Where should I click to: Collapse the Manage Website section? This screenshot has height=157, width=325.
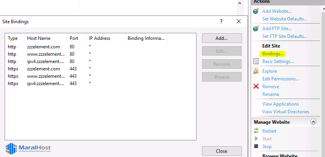[313, 122]
